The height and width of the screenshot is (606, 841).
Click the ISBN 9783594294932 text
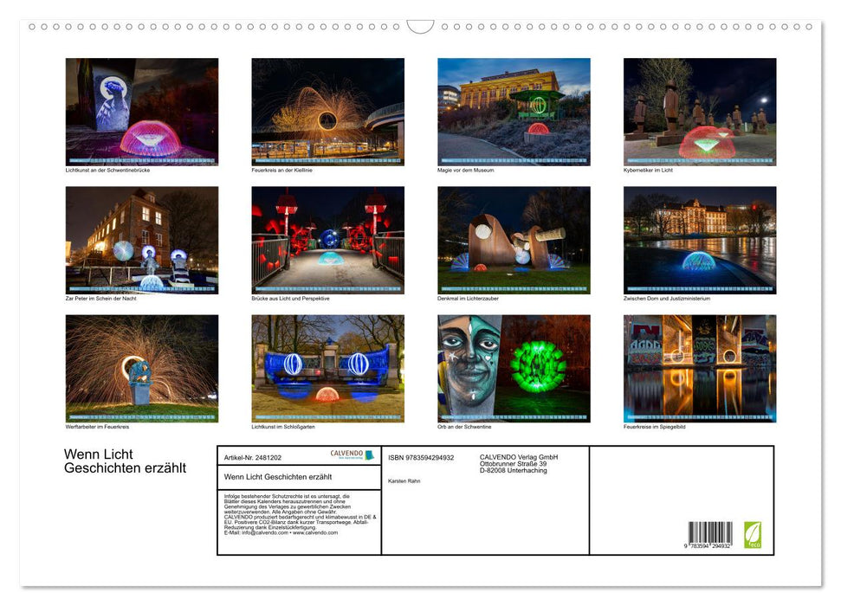click(421, 457)
